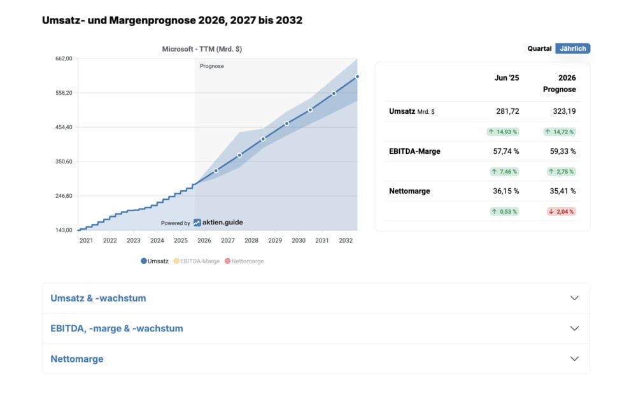Image resolution: width=629 pixels, height=407 pixels.
Task: Click the 246,80 y-axis label
Action: pos(64,196)
